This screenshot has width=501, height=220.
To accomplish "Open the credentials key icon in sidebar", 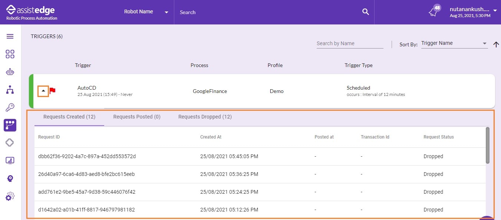I will tap(10, 107).
